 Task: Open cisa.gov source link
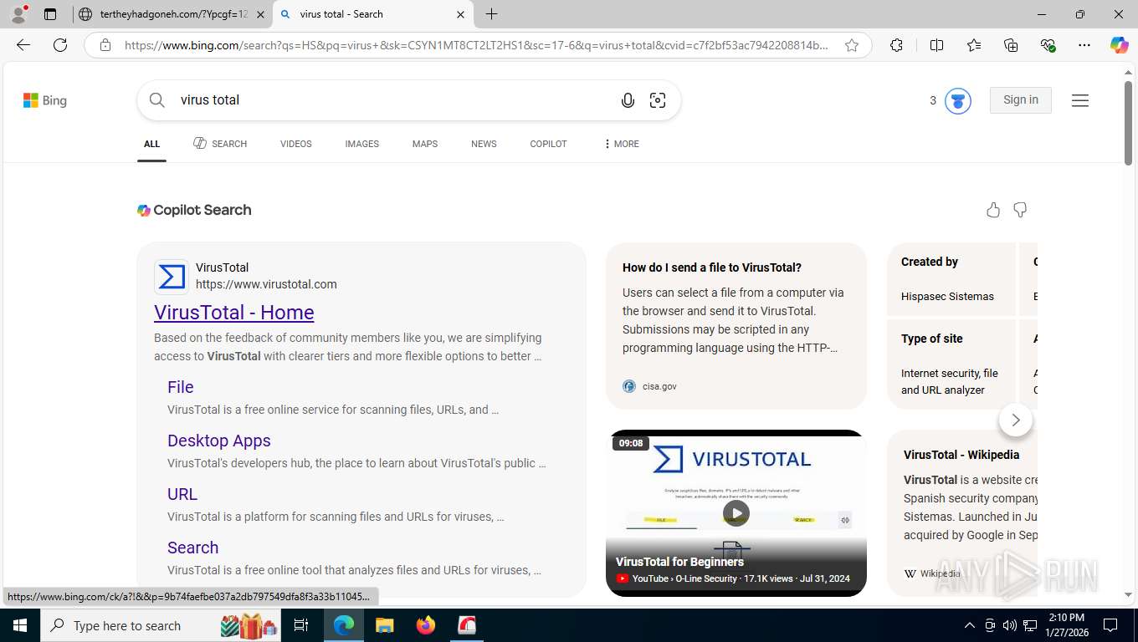click(x=649, y=386)
